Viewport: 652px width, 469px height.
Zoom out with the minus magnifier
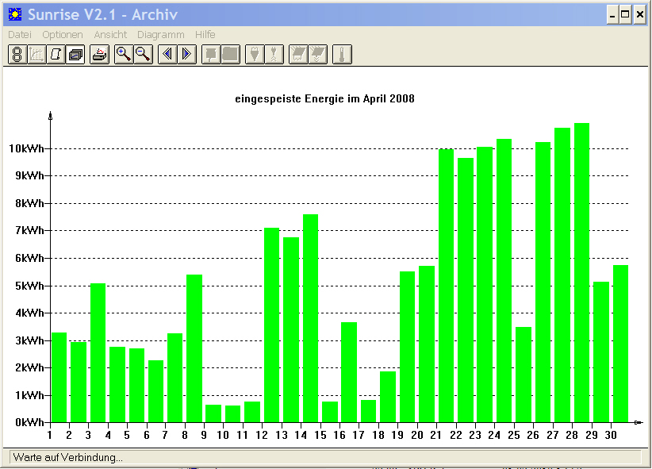click(144, 55)
